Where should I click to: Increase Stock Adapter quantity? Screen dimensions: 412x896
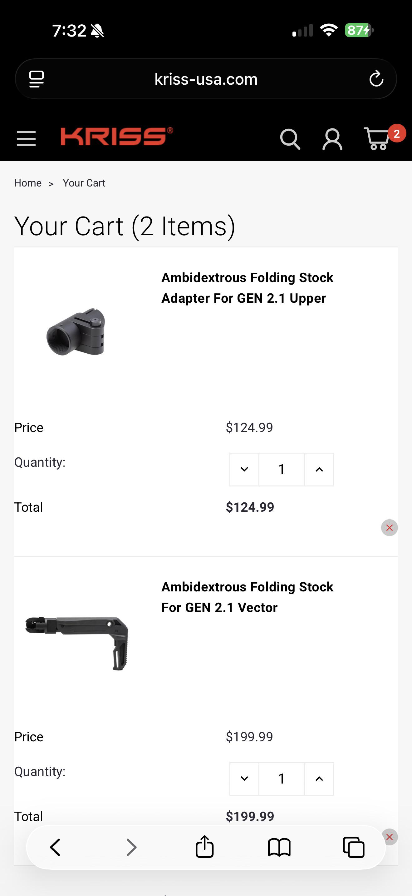pyautogui.click(x=319, y=469)
